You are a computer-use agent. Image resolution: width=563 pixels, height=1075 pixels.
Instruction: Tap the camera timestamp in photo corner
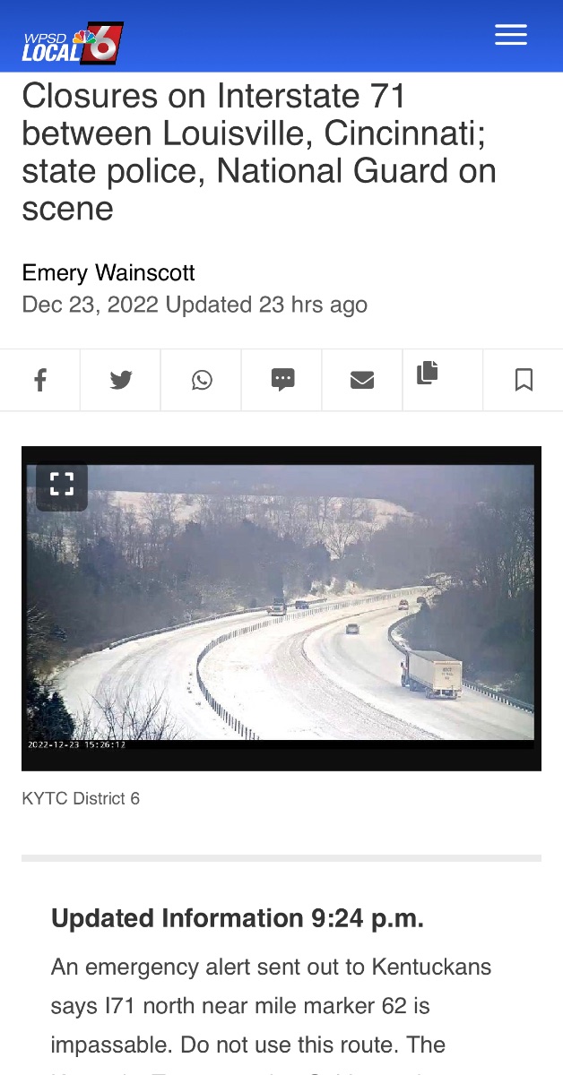(76, 744)
